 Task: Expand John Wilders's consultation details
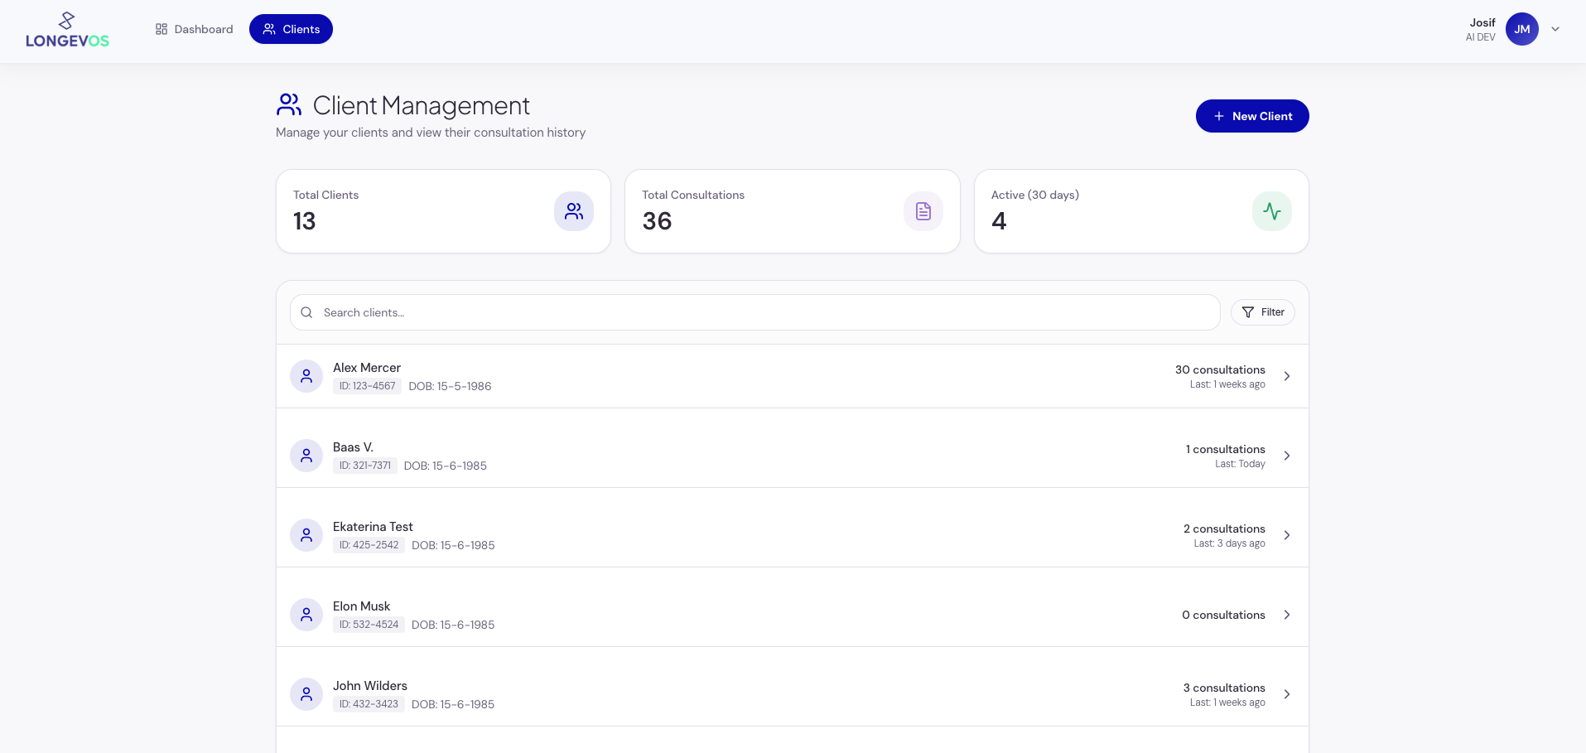click(x=1286, y=694)
